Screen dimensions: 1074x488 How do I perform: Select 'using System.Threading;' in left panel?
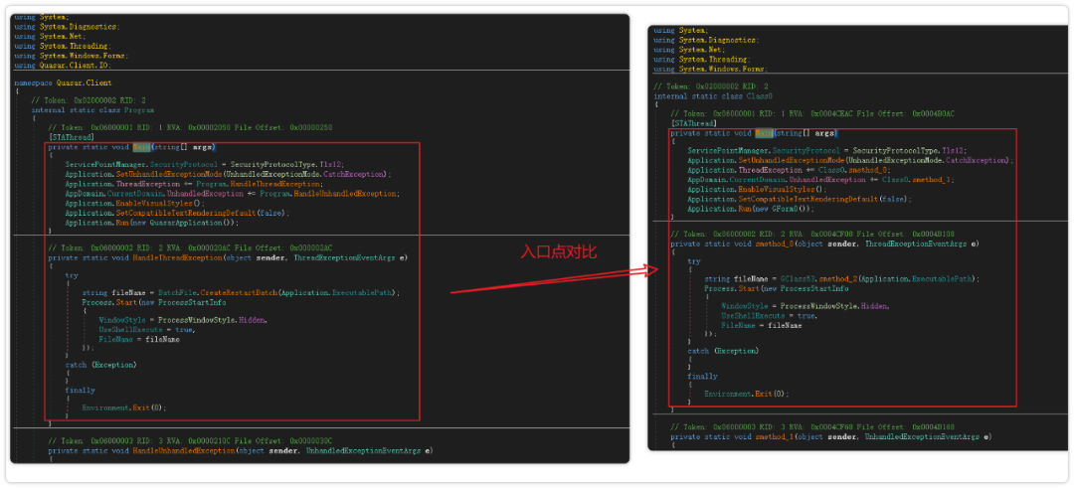[63, 46]
